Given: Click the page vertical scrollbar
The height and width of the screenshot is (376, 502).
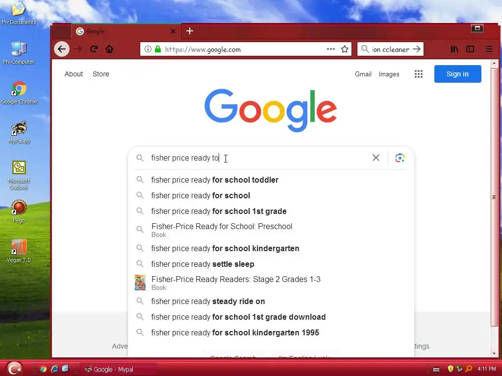Looking at the screenshot, I should 494,197.
